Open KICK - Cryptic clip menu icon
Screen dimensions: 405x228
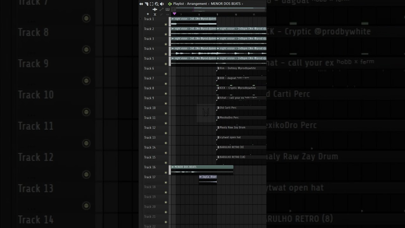coord(218,88)
